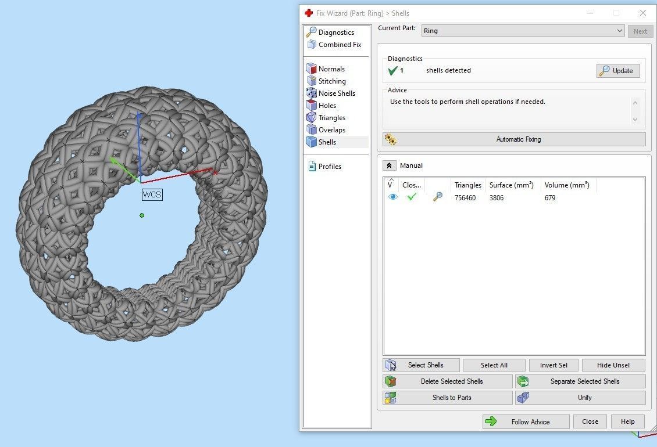657x447 pixels.
Task: Switch to the Holes step
Action: tap(322, 106)
